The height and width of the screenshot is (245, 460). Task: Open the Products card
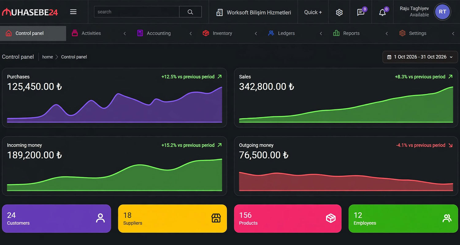[x=288, y=218]
